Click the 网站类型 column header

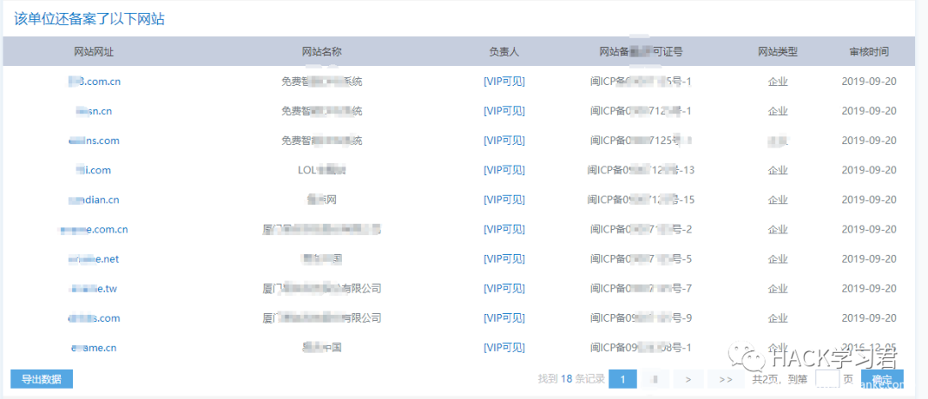[x=778, y=51]
